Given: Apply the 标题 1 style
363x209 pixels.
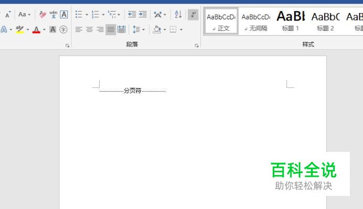Looking at the screenshot, I should click(x=291, y=21).
